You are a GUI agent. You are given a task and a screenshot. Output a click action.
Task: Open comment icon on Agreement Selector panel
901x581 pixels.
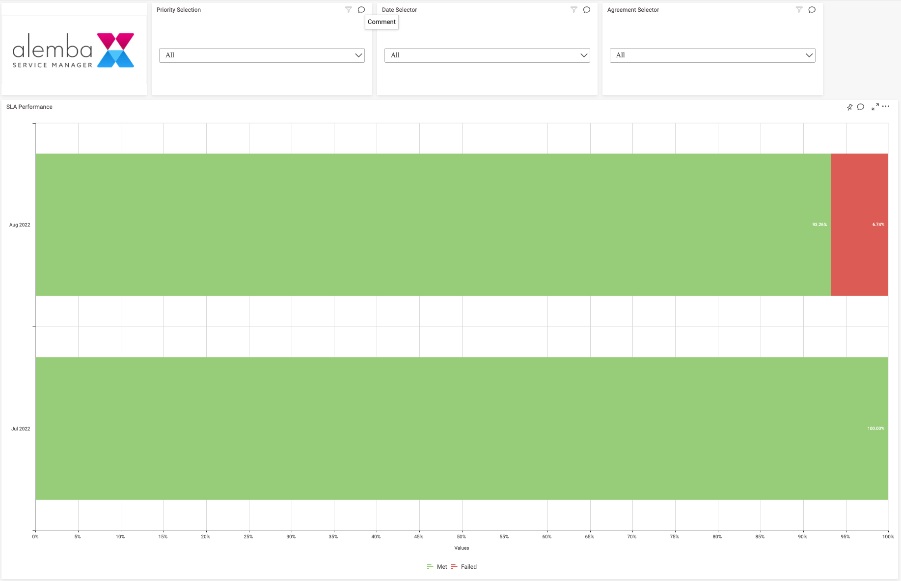812,10
